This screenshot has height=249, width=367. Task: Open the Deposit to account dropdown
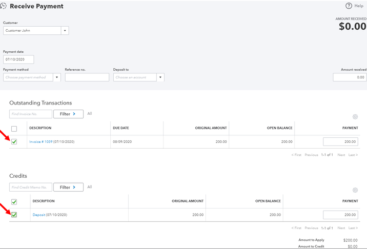pos(160,77)
